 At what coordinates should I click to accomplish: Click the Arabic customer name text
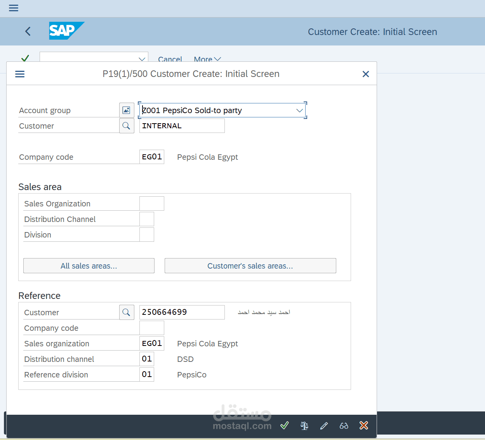click(264, 312)
